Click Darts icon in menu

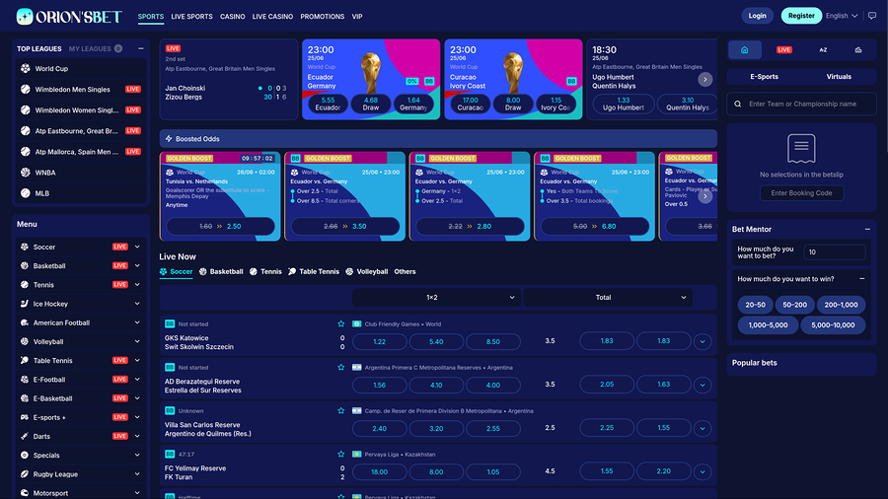click(x=25, y=436)
